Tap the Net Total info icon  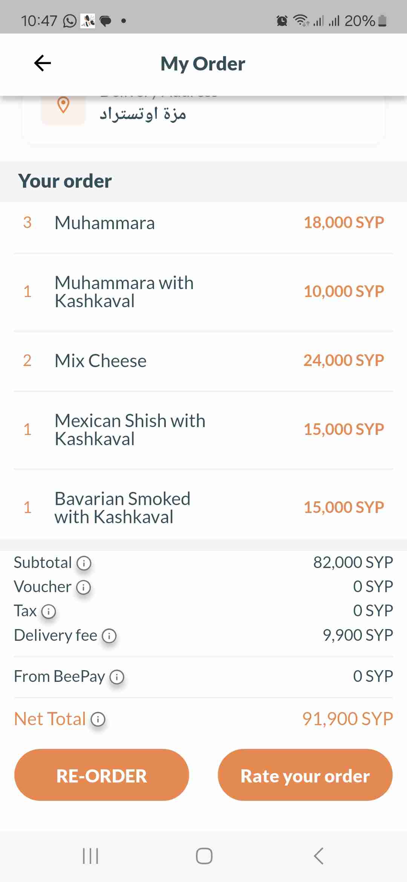coord(98,719)
